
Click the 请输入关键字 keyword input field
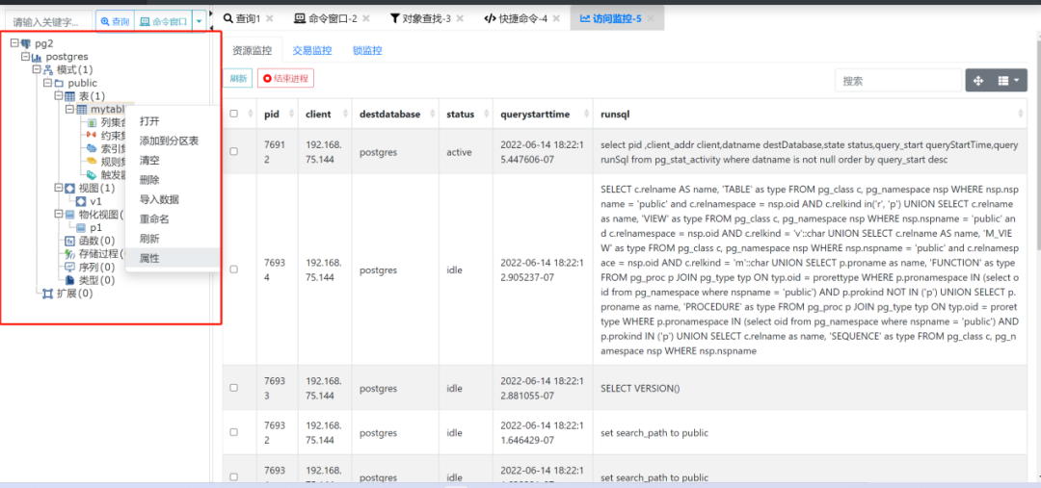pos(49,22)
